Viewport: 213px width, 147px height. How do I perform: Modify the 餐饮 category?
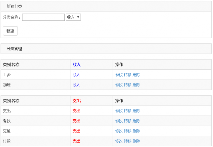tap(119, 121)
